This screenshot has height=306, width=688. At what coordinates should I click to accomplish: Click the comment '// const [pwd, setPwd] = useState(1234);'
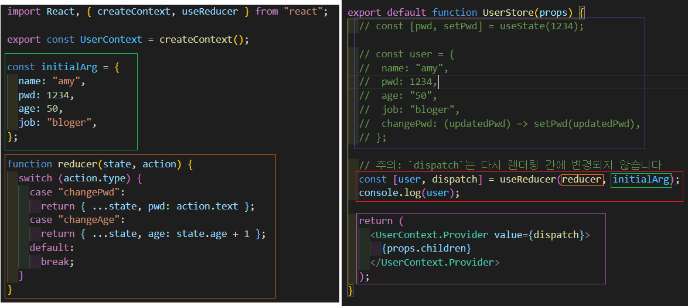point(472,26)
